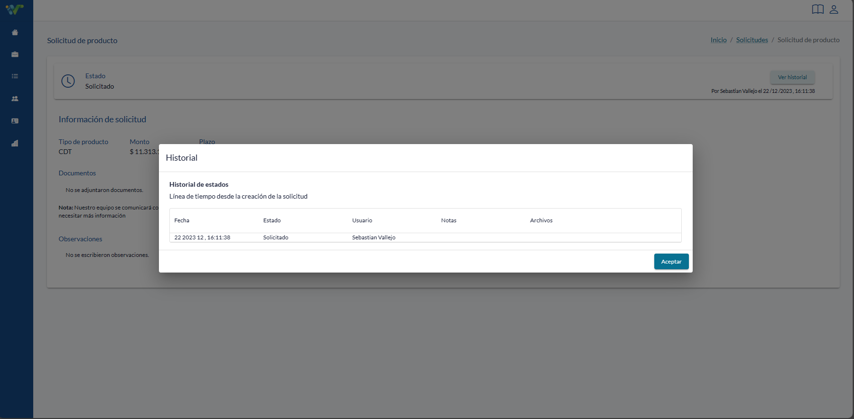
Task: Open the book documentation icon in the top bar
Action: [818, 9]
